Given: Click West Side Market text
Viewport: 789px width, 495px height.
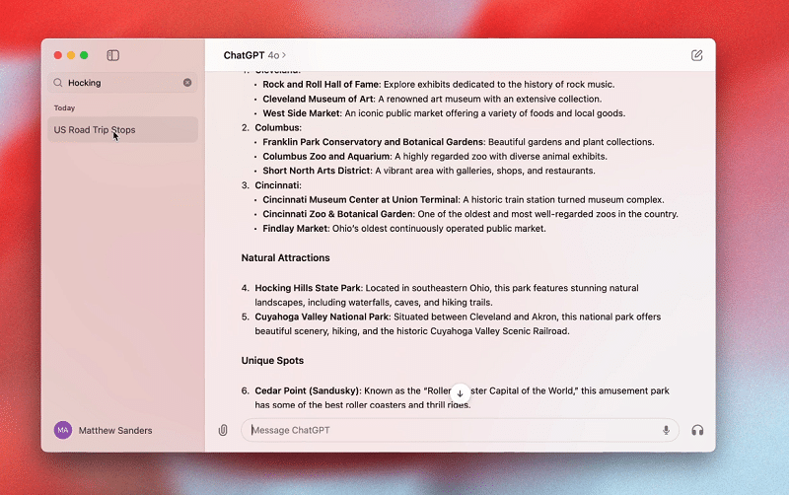Looking at the screenshot, I should point(302,113).
